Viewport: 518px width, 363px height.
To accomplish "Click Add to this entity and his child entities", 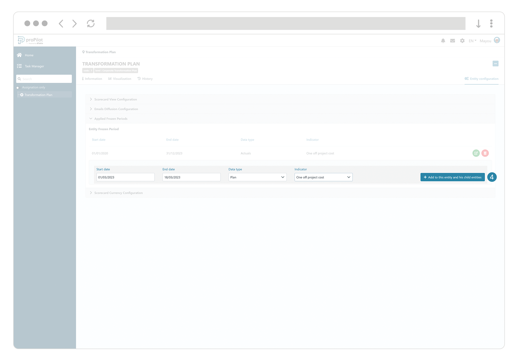I will point(452,177).
